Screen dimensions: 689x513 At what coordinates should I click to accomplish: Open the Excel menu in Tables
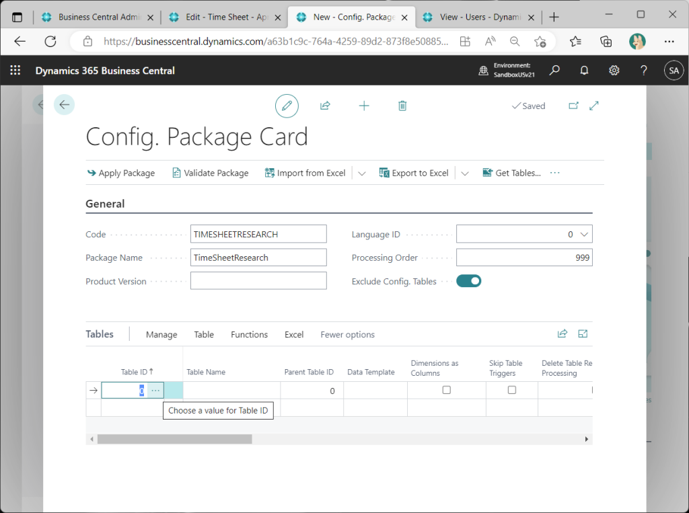(294, 335)
